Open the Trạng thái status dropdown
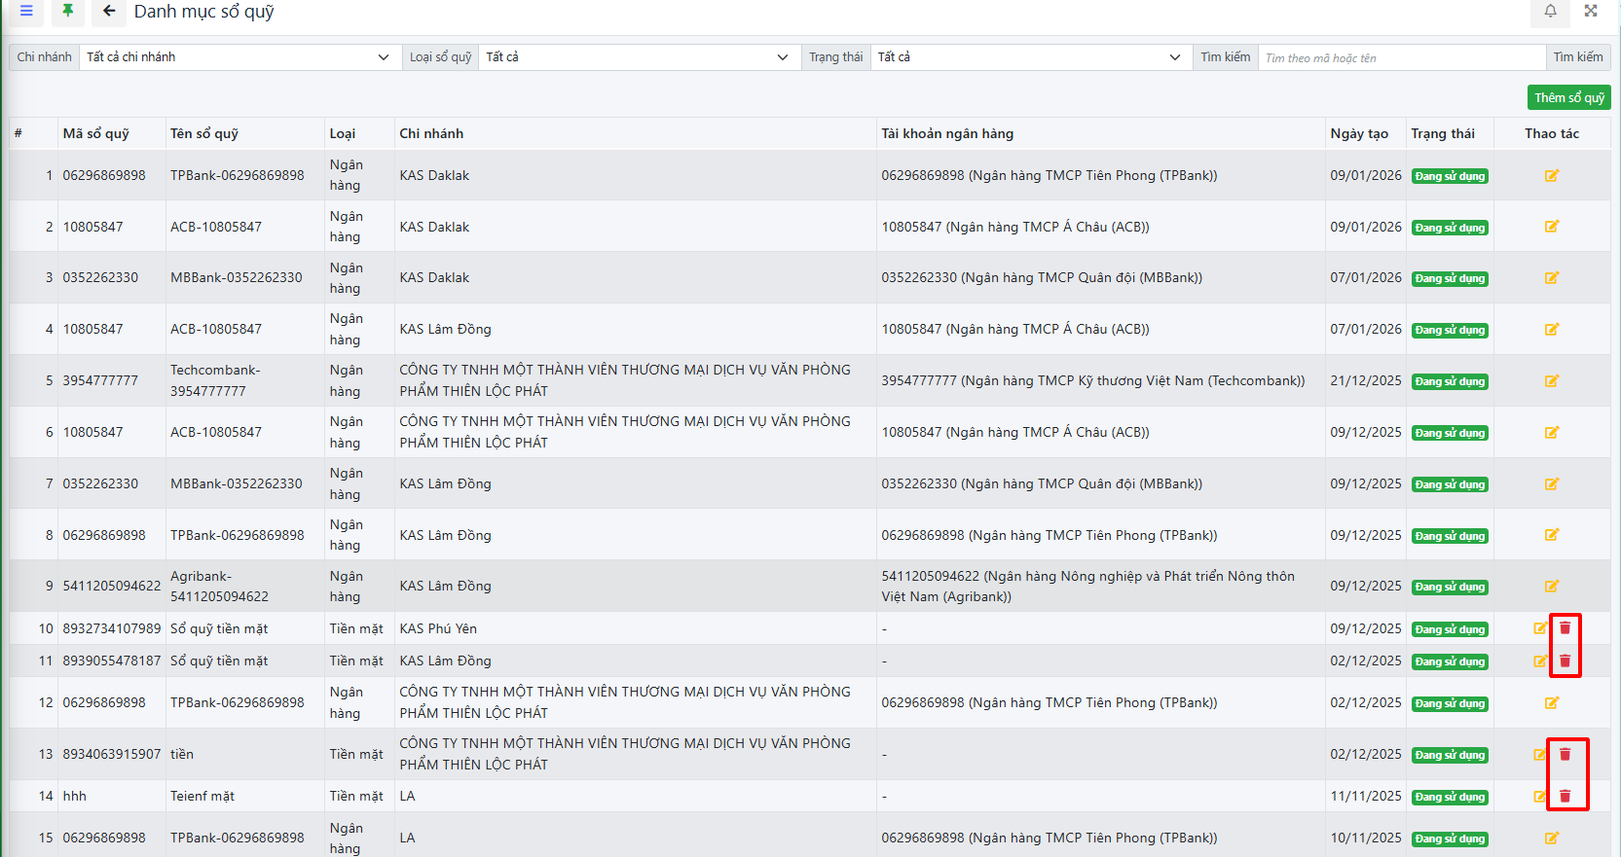This screenshot has width=1621, height=857. tap(1028, 57)
